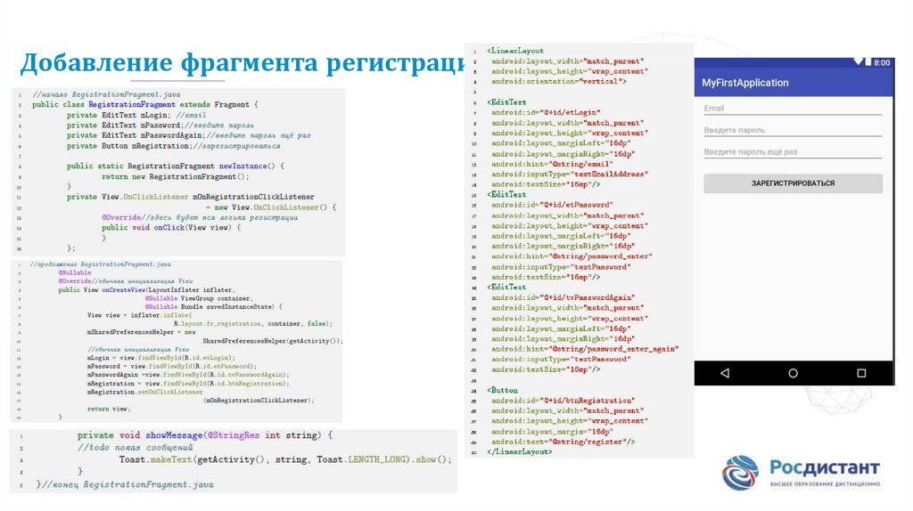Screen dimensions: 913x511
Task: Click the 'Введите пароль' password field
Action: 793,130
